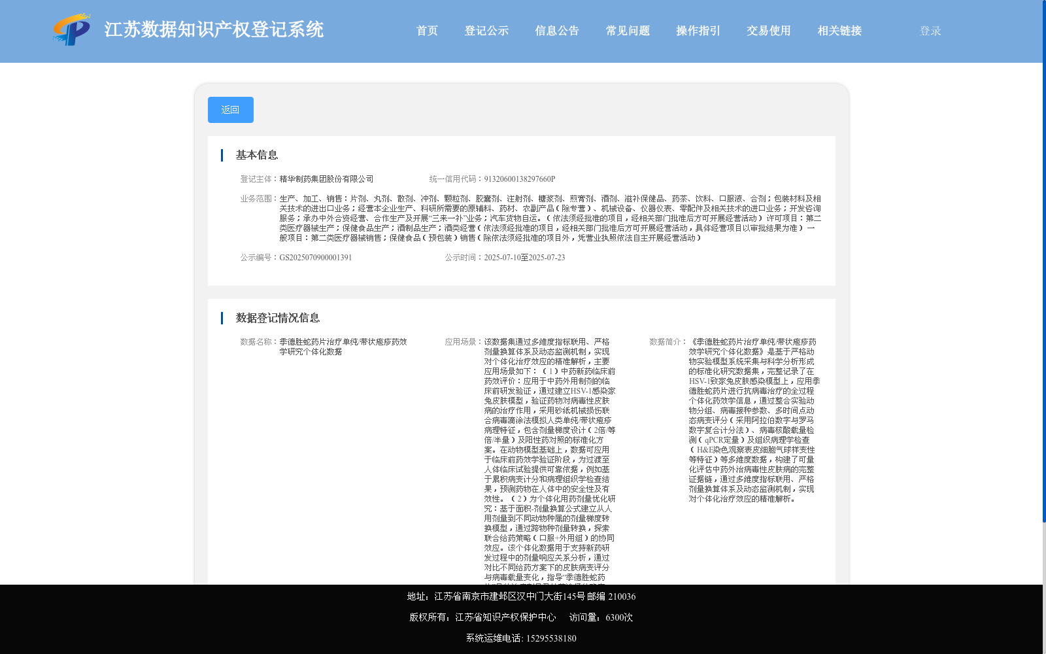Click visit count 访问量：6300次
This screenshot has width=1046, height=654.
click(x=601, y=617)
